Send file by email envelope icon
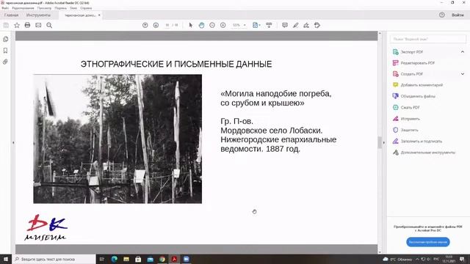Screen dimensions: 470x264 pyautogui.click(x=38, y=25)
